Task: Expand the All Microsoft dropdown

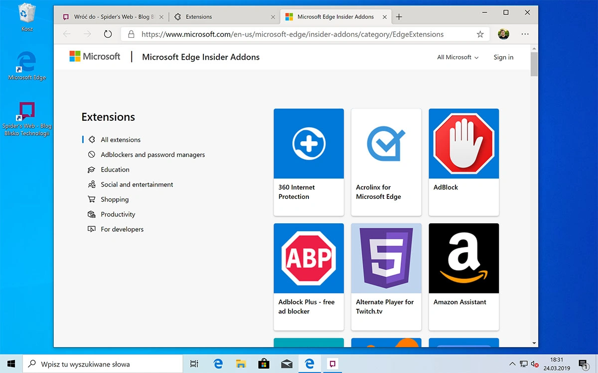Action: click(457, 57)
